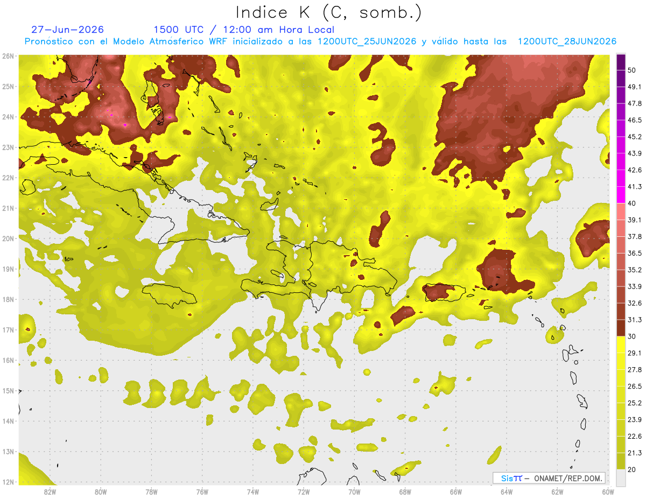Click the colorbar value "26.5"

(x=635, y=386)
